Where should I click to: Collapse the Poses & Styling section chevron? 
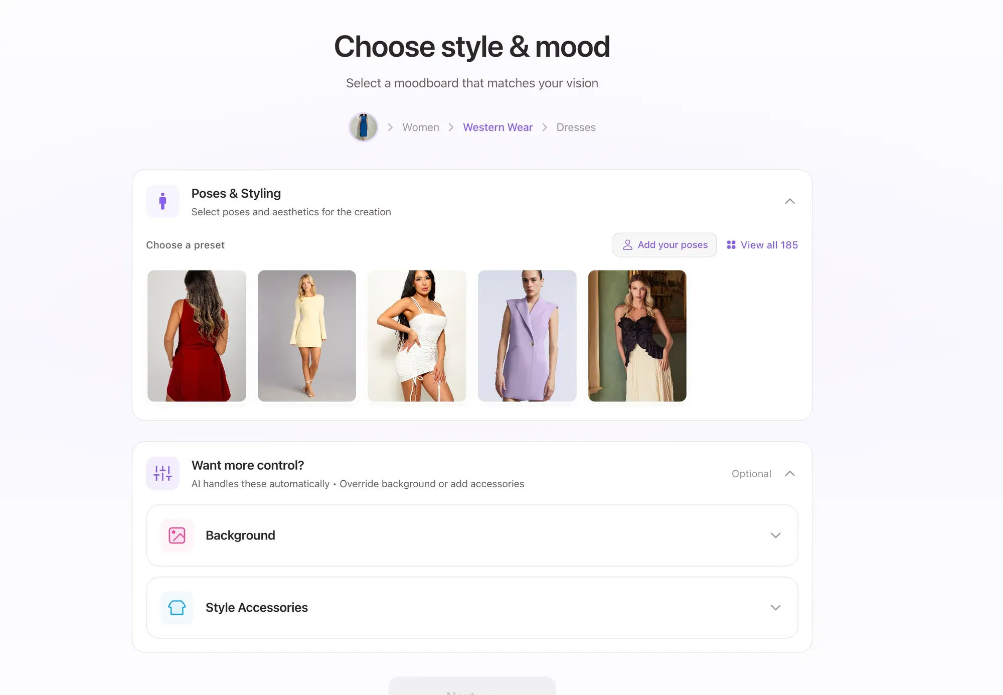click(x=790, y=201)
